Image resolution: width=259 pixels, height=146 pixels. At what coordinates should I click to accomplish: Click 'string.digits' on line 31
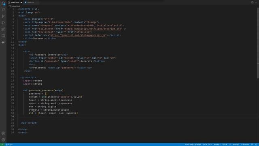pyautogui.click(x=47, y=107)
